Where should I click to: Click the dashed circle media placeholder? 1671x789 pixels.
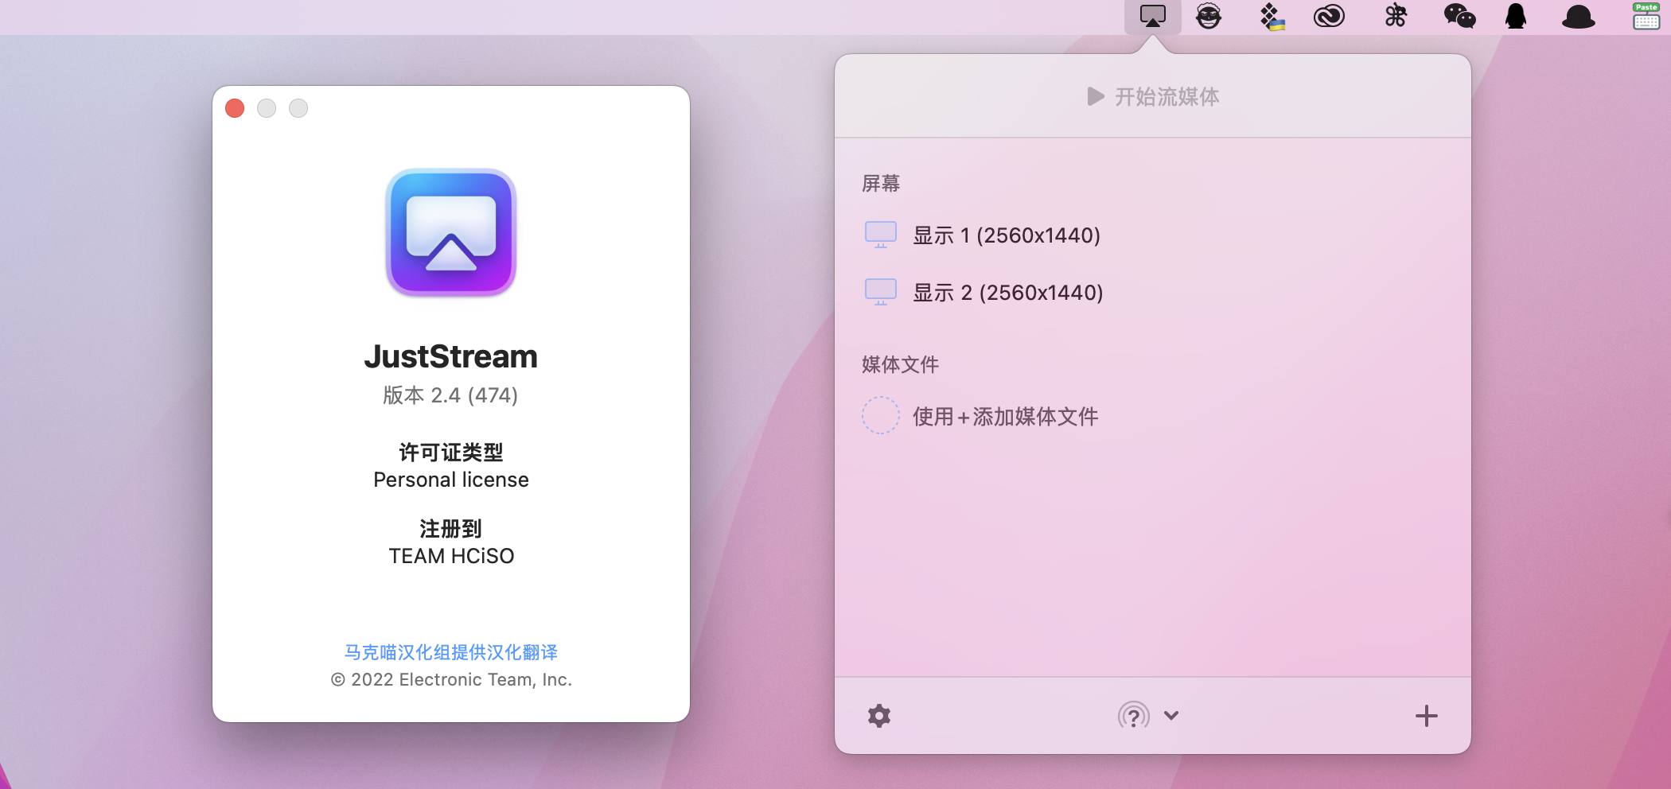point(881,415)
